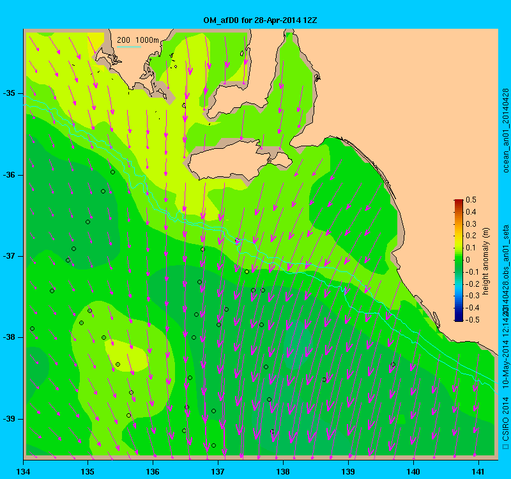511x479 pixels.
Task: Click the colorbar tick label '-0.2'
Action: pyautogui.click(x=472, y=284)
